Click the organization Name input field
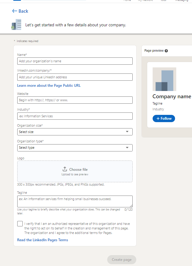Viewport: 192px width, 266px height. (75, 61)
